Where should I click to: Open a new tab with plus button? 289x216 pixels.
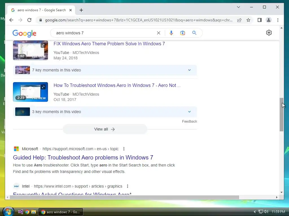[x=81, y=10]
